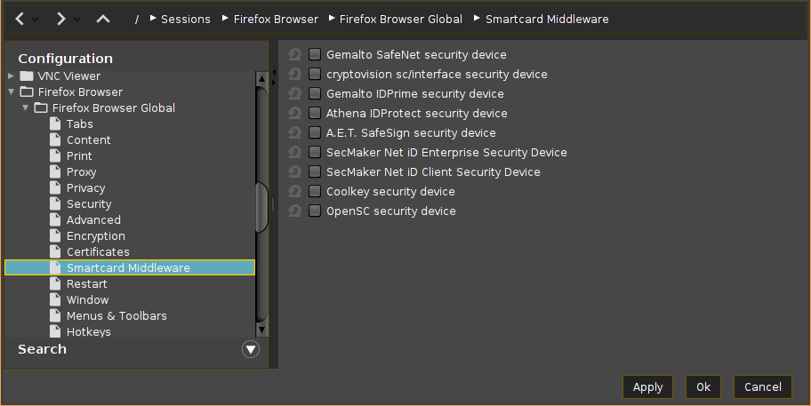811x406 pixels.
Task: Click the Cancel button
Action: click(x=762, y=386)
